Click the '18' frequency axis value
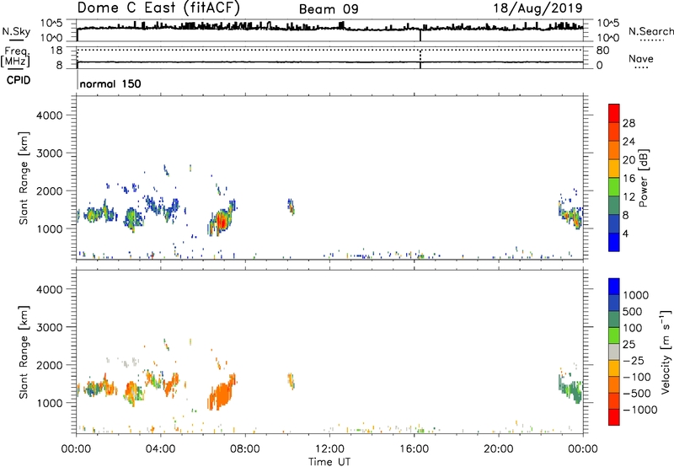The width and height of the screenshot is (674, 467). 56,51
